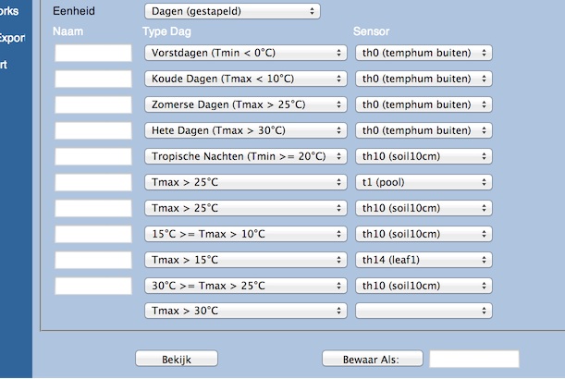The width and height of the screenshot is (565, 379).
Task: Expand the 'Hete Dagen (Tmax > 30°C)' dropdown
Action: pos(245,131)
